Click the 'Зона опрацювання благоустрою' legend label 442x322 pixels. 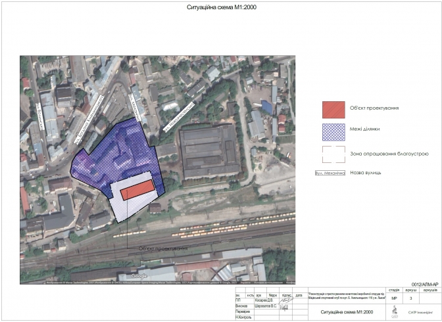[391, 152]
